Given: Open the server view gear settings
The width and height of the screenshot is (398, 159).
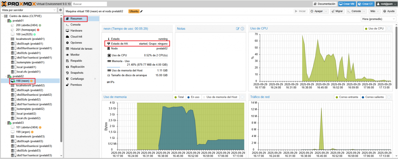Looking at the screenshot, I should tap(60, 10).
